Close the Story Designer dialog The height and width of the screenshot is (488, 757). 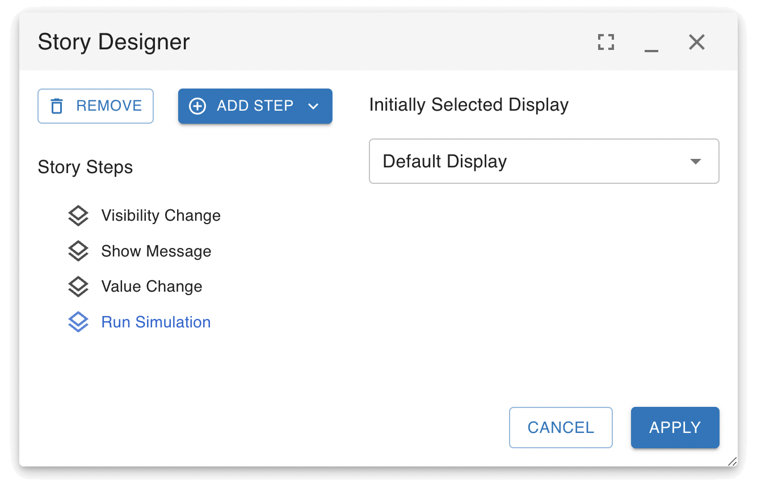[x=697, y=42]
